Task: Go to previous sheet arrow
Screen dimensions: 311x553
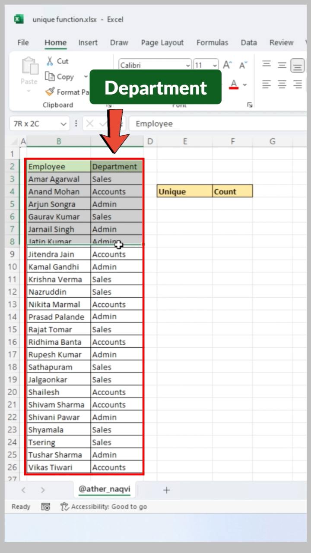Action: tap(24, 490)
